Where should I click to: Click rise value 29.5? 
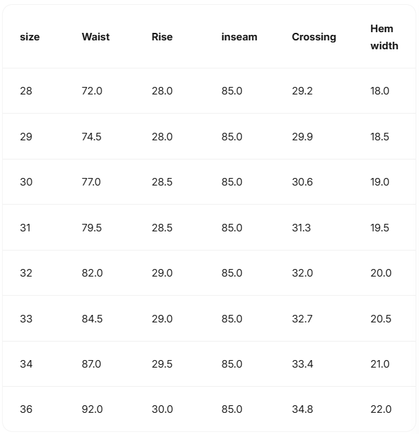point(162,364)
